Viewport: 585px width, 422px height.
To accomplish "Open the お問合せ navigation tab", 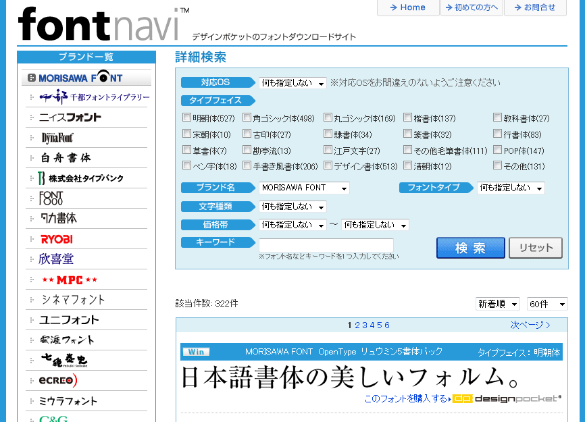I will (536, 7).
